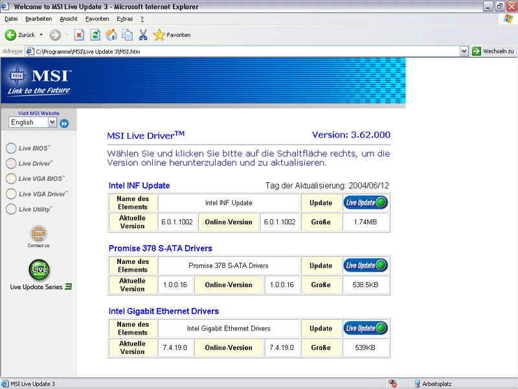Image resolution: width=518 pixels, height=389 pixels.
Task: Click the green Wechseln zu arrow
Action: point(477,51)
